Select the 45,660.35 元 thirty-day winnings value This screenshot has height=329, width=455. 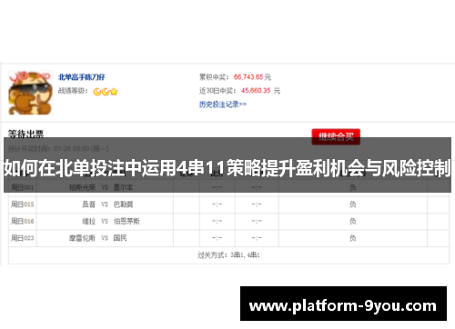(260, 91)
